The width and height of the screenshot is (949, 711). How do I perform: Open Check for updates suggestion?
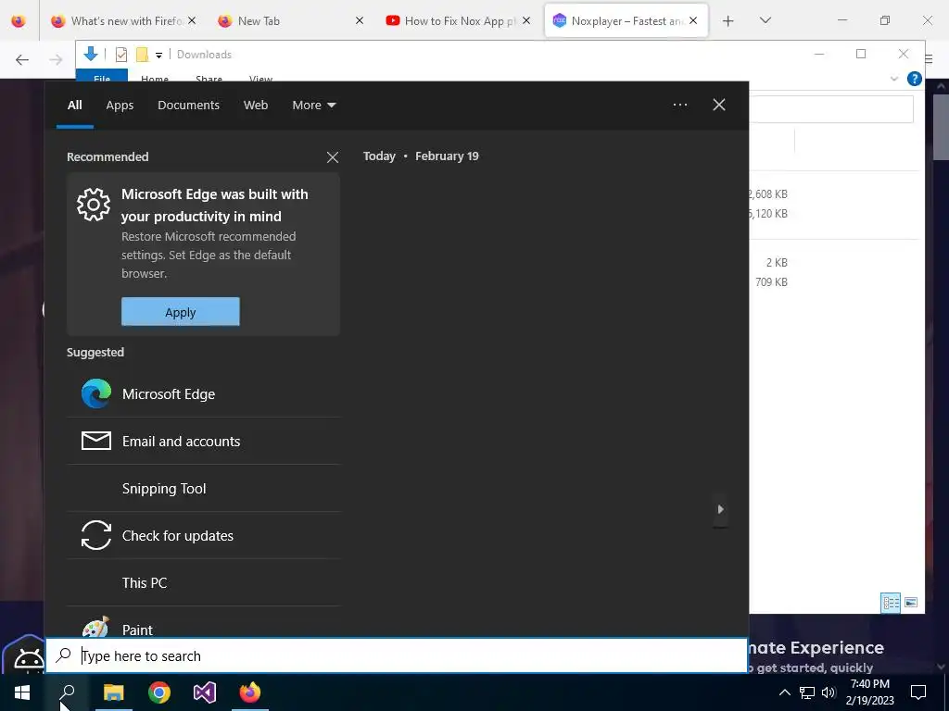[204, 536]
